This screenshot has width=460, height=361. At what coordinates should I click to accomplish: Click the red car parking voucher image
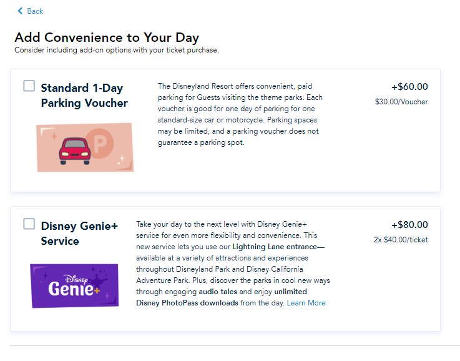pos(85,147)
